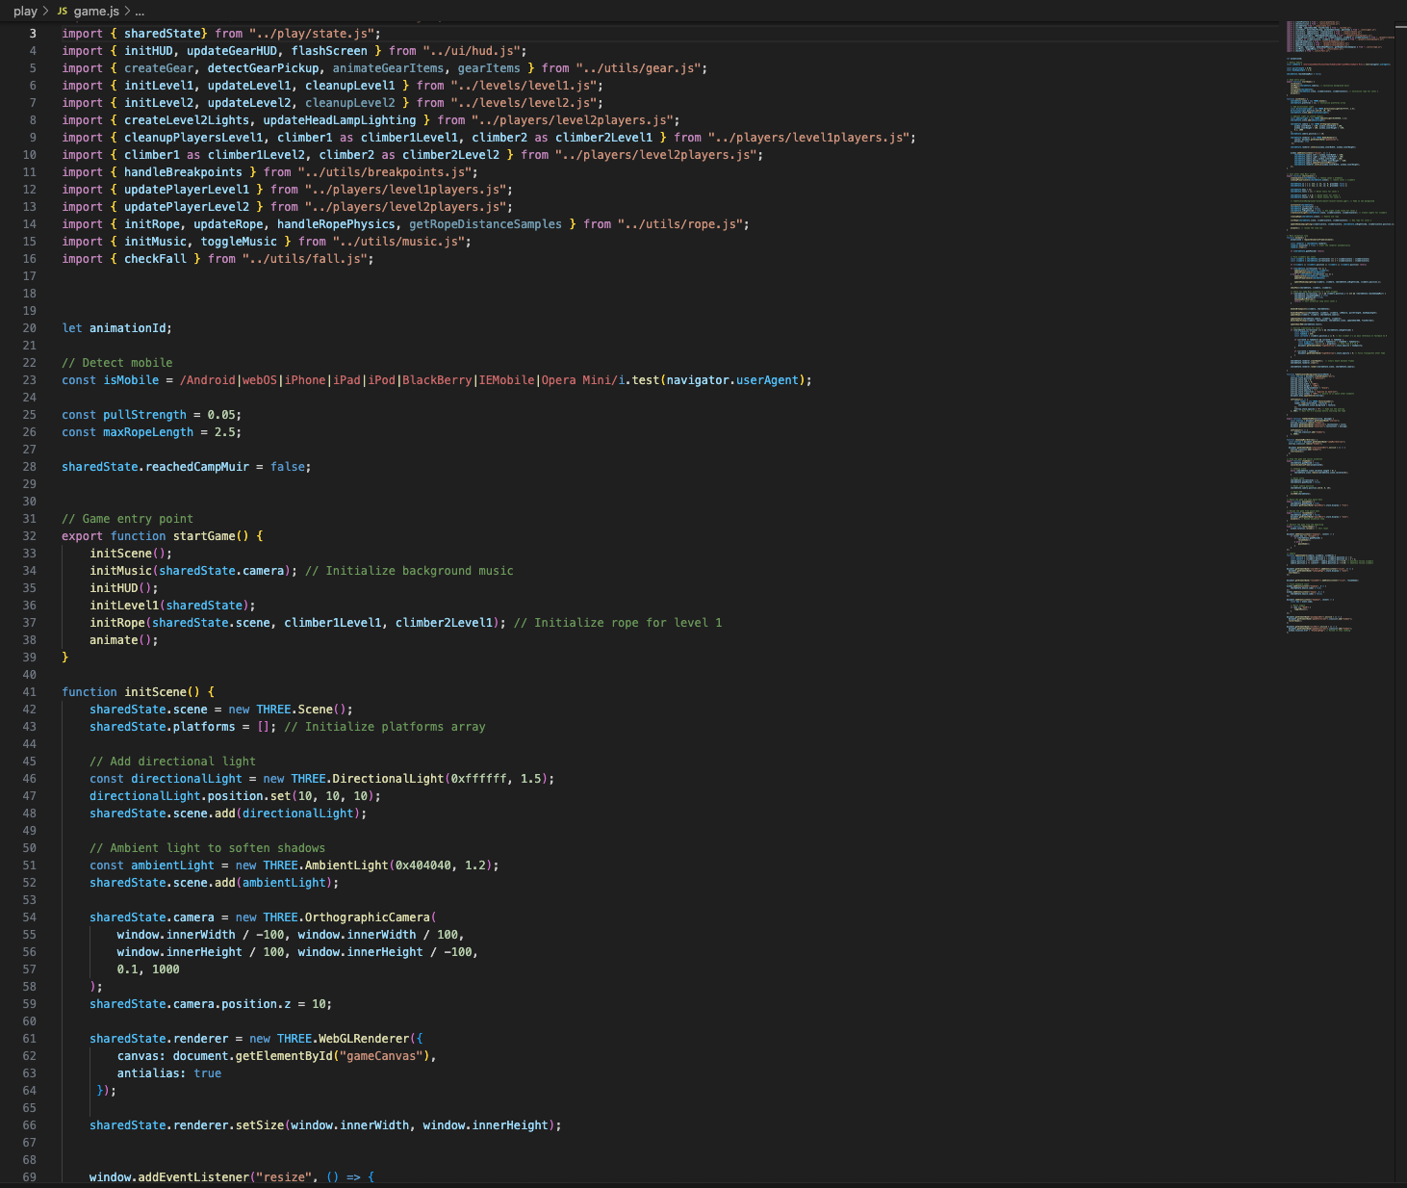The image size is (1407, 1188).
Task: Click 'AmbientLight' constructor on line 51
Action: (x=346, y=865)
